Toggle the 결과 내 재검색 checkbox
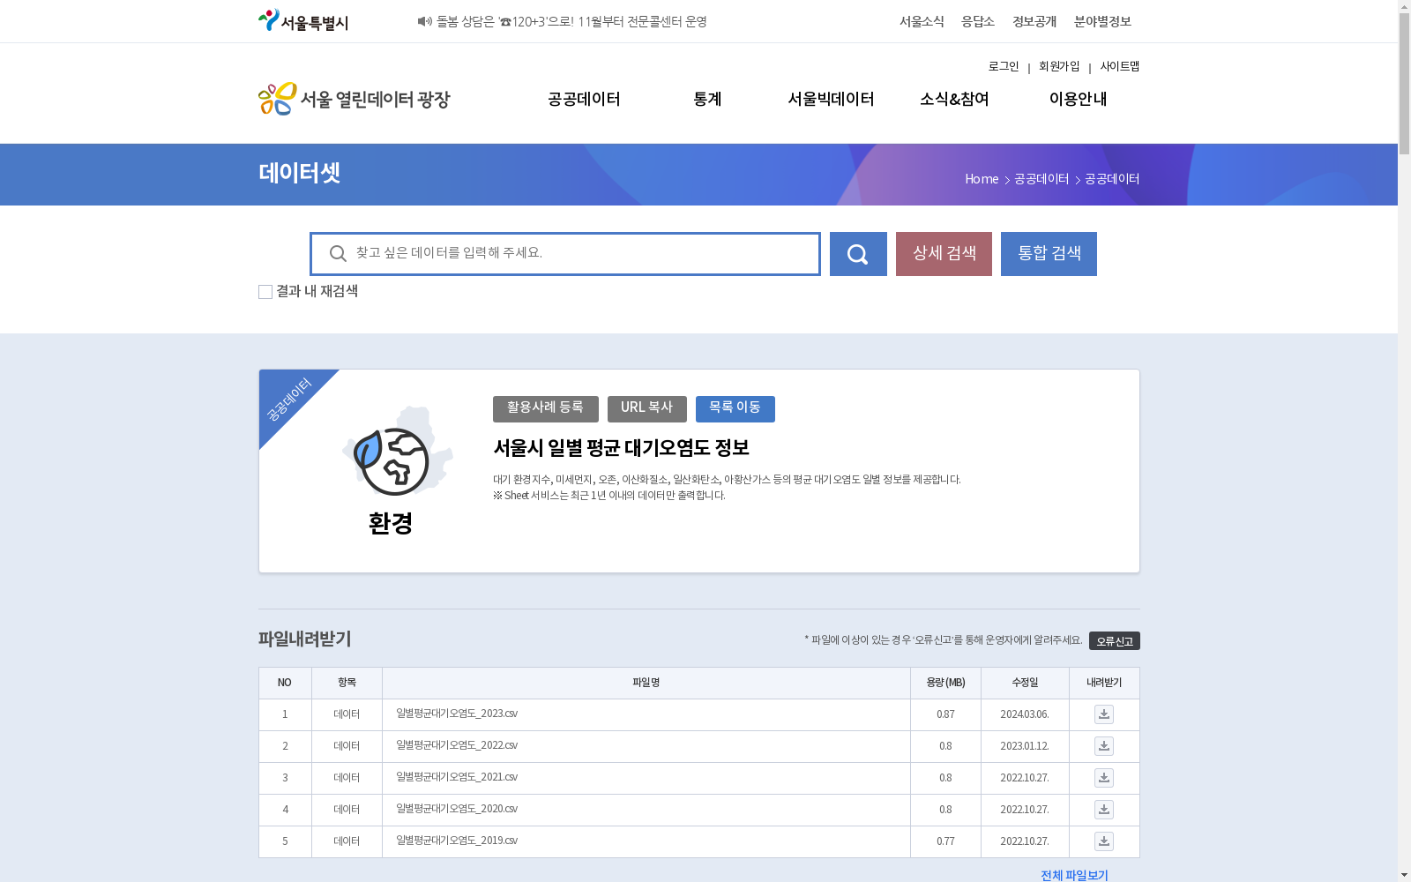The width and height of the screenshot is (1411, 882). tap(265, 292)
